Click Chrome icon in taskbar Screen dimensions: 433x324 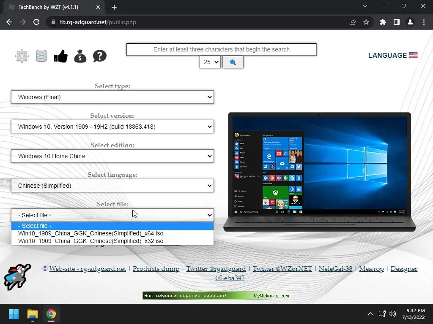coord(51,314)
